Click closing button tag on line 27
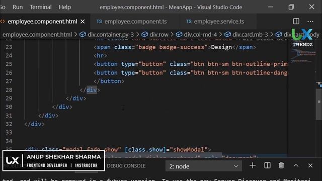 tap(109, 81)
